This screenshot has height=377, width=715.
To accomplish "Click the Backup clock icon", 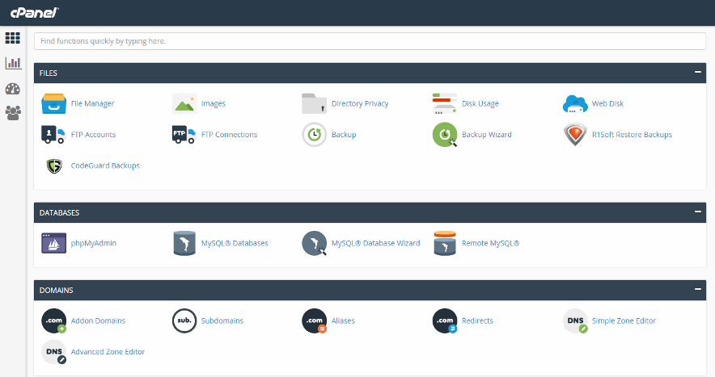I will click(314, 134).
